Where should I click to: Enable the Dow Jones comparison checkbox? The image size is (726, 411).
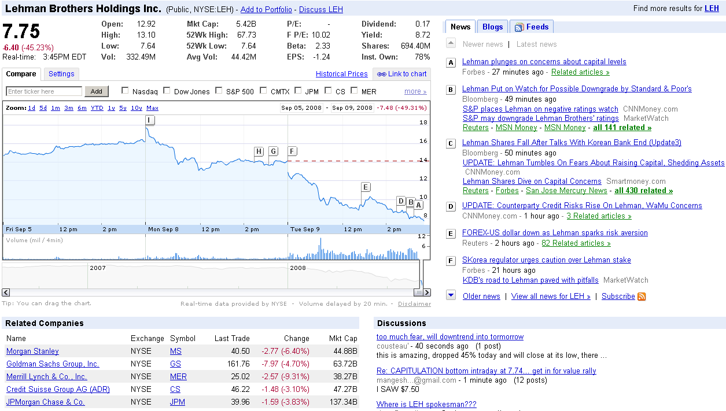[x=167, y=91]
